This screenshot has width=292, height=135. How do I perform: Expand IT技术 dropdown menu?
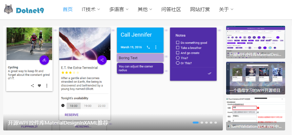(x=91, y=9)
